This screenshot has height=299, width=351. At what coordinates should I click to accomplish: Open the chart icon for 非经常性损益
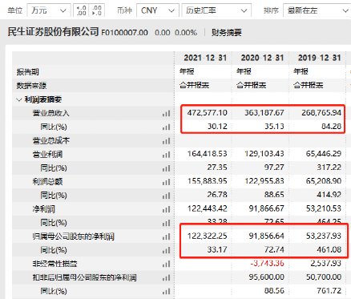point(166,264)
